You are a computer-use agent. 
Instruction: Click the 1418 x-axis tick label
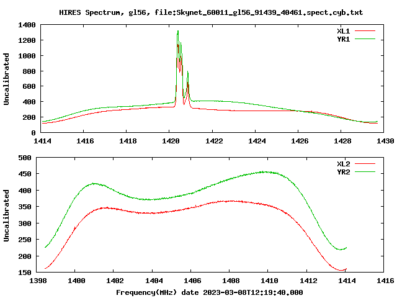(x=128, y=141)
